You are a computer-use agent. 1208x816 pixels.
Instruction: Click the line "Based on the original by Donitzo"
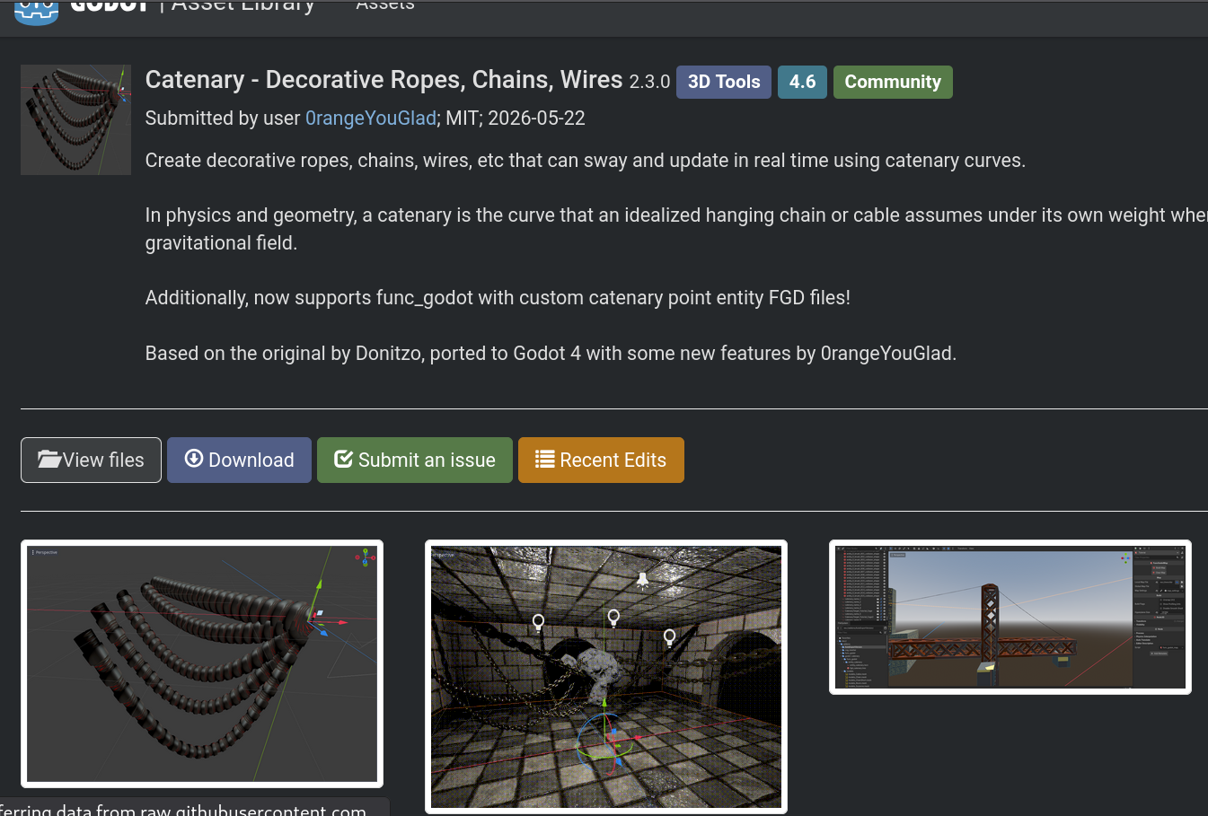click(551, 354)
